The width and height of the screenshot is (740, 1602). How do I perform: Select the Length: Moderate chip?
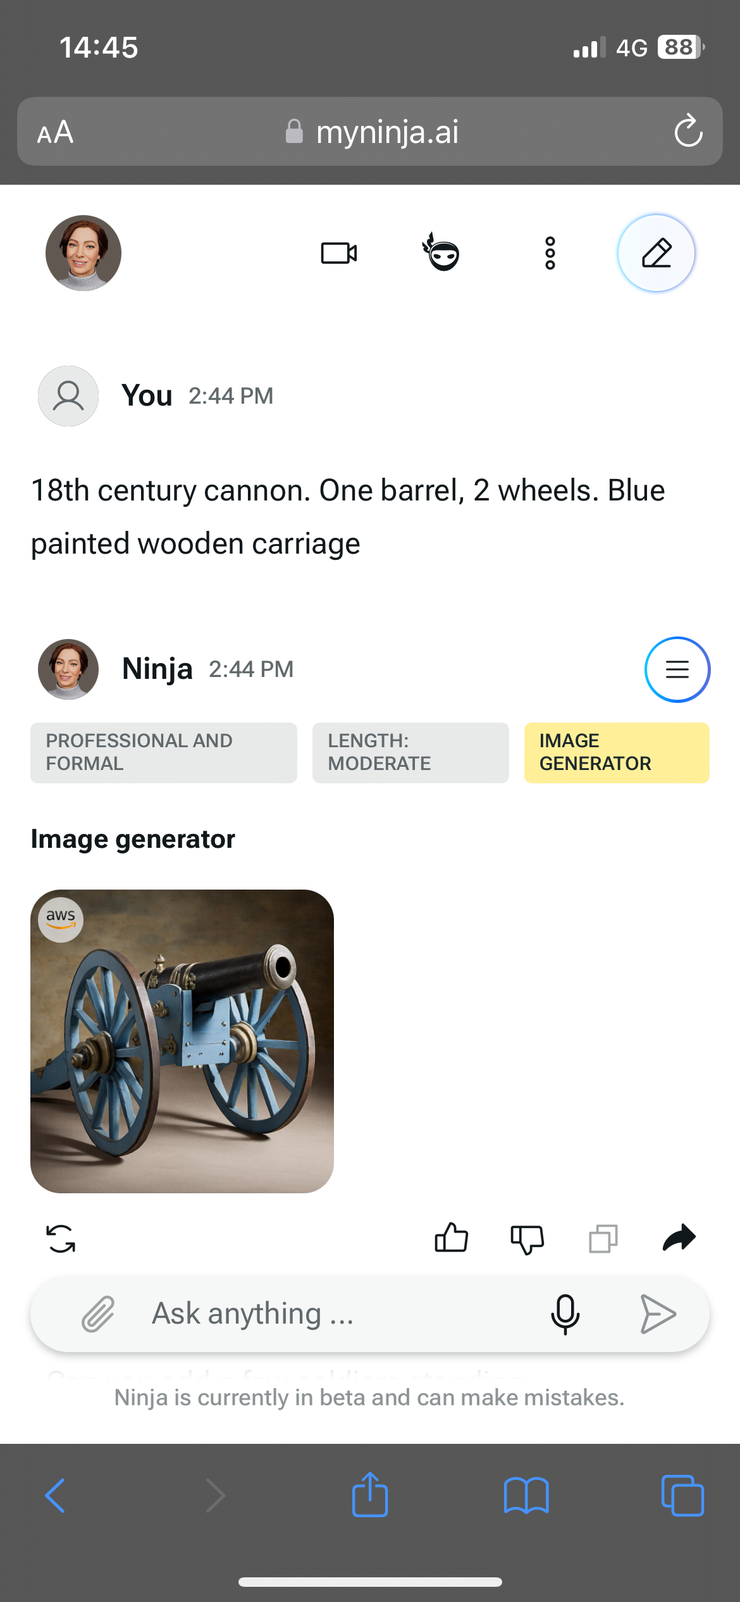tap(410, 752)
